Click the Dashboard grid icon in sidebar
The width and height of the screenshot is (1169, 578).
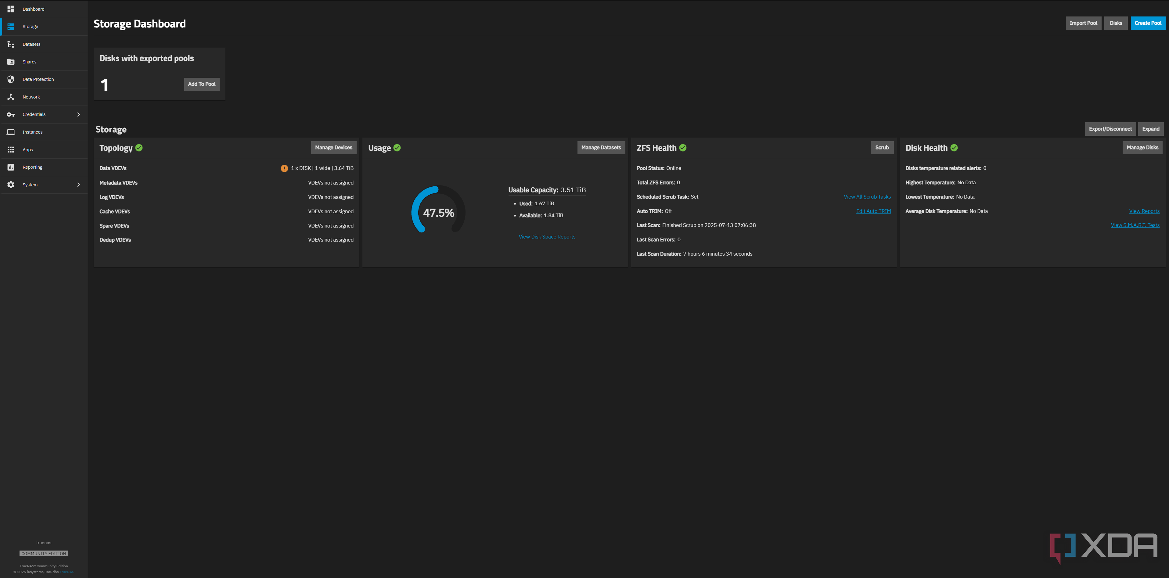[x=11, y=9]
